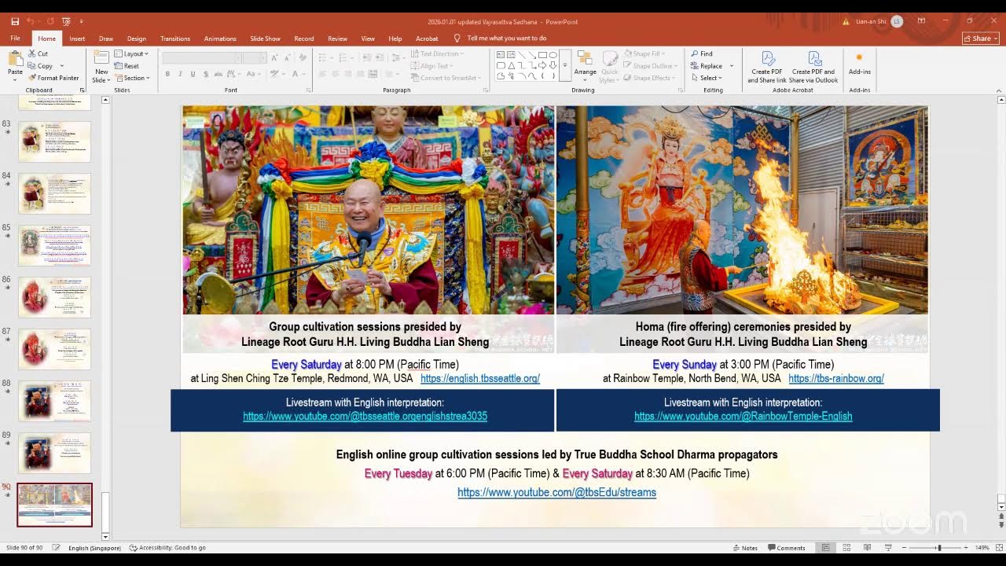Open the tbsseattle YouTube livestream link
1006x566 pixels.
pyautogui.click(x=365, y=417)
